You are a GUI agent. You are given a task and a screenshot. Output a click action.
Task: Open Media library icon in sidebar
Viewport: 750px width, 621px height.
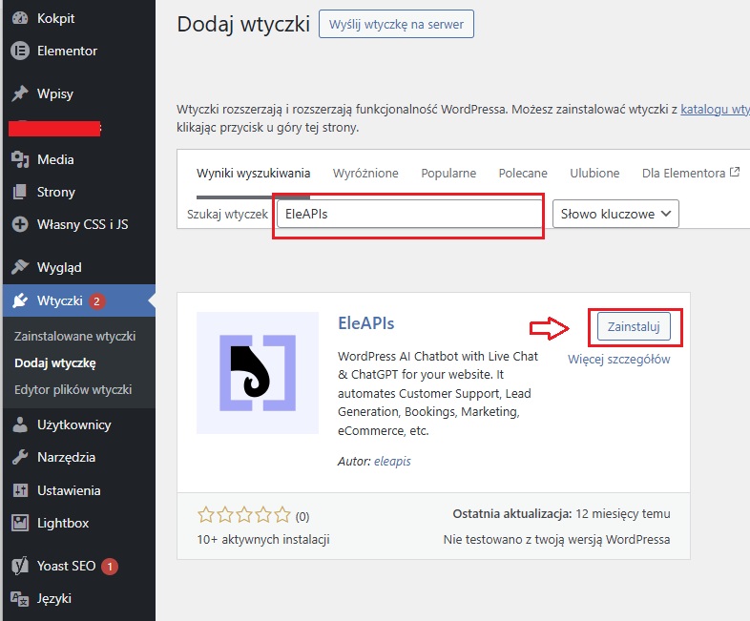[19, 159]
